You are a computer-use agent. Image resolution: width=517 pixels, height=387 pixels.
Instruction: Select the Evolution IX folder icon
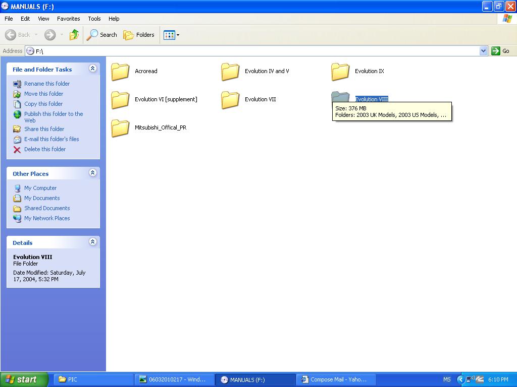coord(340,72)
